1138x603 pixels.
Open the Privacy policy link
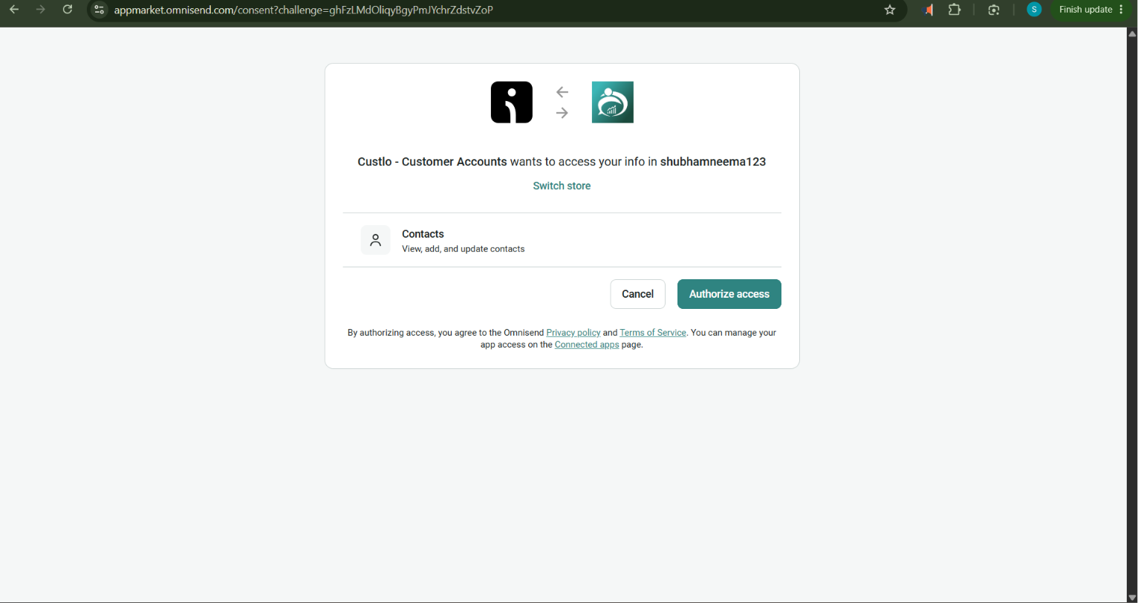573,333
